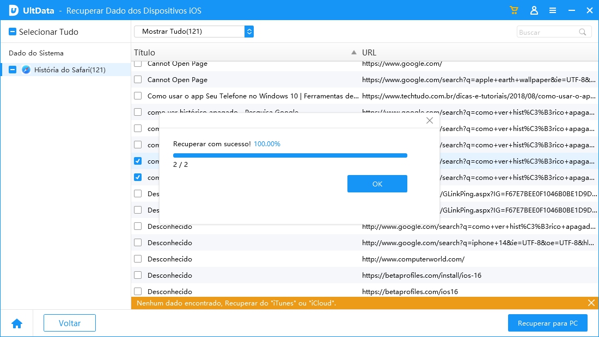Click the home icon
This screenshot has width=599, height=337.
[x=17, y=323]
